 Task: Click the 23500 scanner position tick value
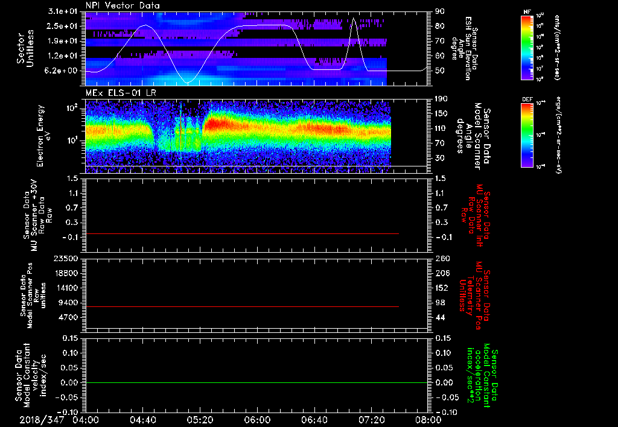coord(65,259)
